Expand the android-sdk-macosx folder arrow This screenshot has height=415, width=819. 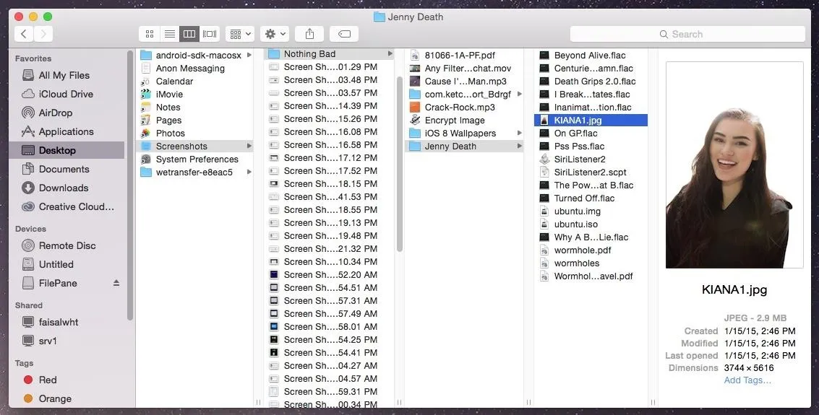[x=249, y=55]
